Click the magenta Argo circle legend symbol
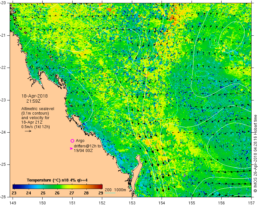The width and height of the screenshot is (258, 206). [x=72, y=141]
